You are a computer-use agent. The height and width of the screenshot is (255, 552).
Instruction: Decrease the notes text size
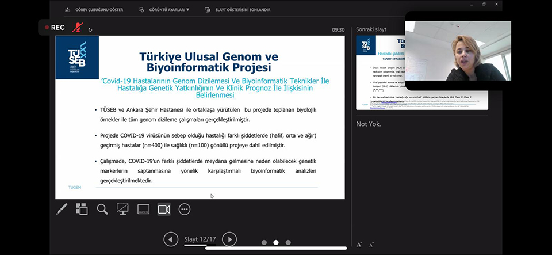(371, 245)
